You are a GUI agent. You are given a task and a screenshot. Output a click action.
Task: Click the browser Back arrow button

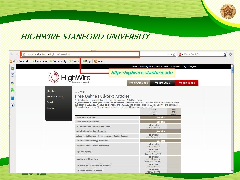coord(12,54)
